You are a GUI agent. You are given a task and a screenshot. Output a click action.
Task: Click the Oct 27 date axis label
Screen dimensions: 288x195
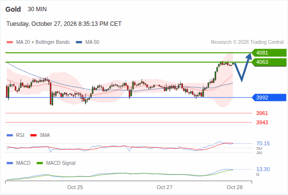tap(165, 187)
